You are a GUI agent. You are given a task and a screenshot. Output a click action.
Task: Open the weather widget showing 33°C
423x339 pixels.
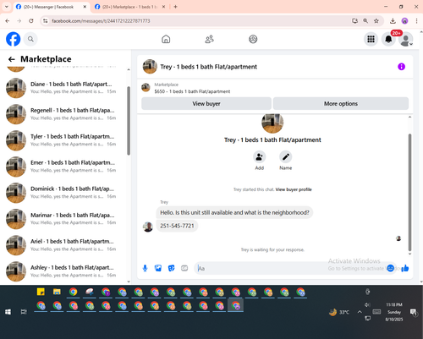pos(339,312)
